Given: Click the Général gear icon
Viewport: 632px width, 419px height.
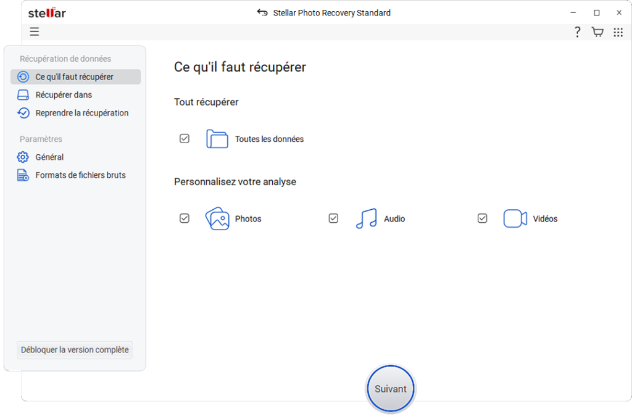Looking at the screenshot, I should pos(23,157).
